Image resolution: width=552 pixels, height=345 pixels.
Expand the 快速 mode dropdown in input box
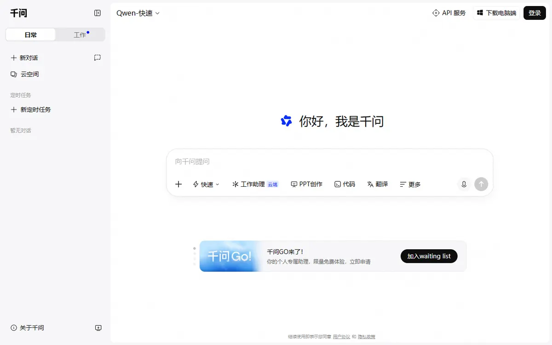pos(206,184)
